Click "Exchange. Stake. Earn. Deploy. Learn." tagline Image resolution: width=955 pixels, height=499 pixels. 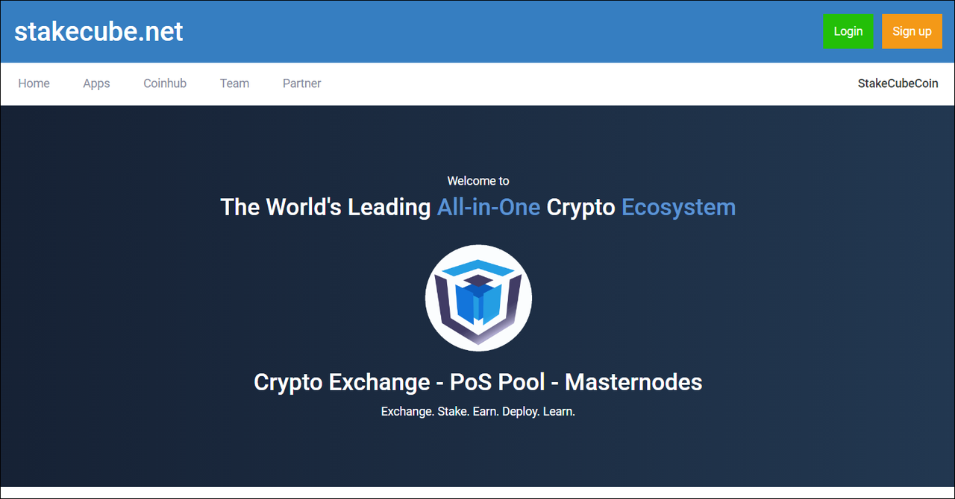(x=478, y=411)
